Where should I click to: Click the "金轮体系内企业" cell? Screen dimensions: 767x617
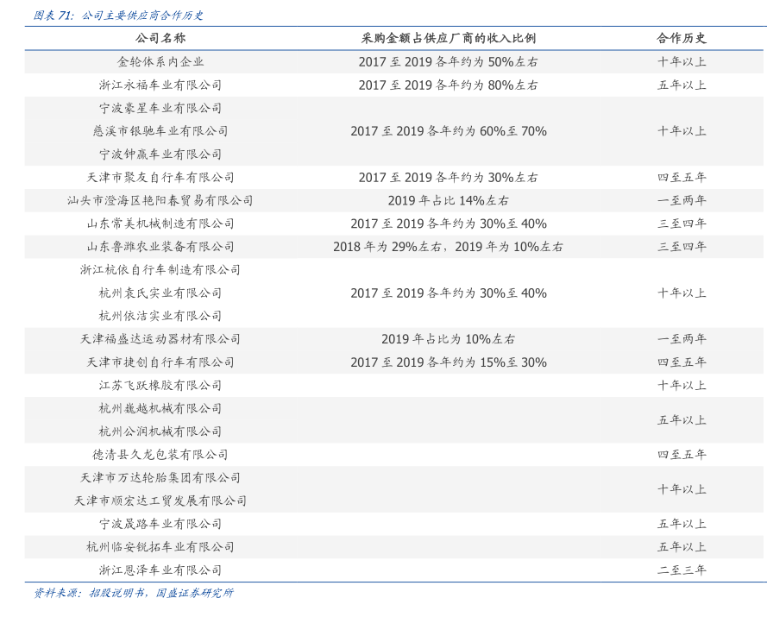click(160, 62)
